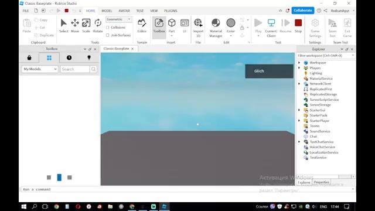
Task: Click the ENG language indicator
Action: pos(323,206)
